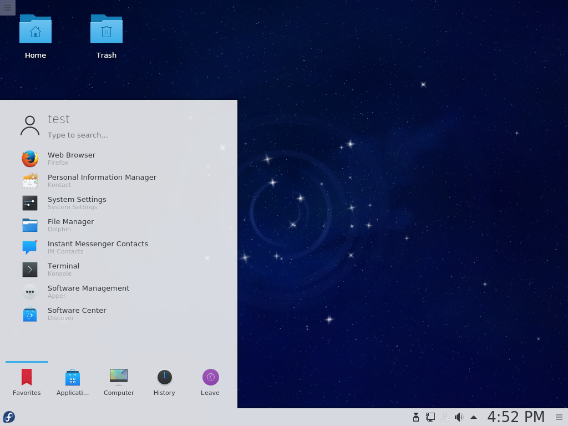568x426 pixels.
Task: Click the Fedora application launcher button
Action: click(x=9, y=417)
